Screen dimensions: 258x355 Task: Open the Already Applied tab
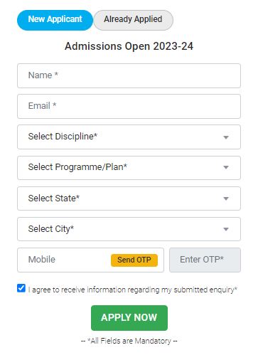pos(133,20)
